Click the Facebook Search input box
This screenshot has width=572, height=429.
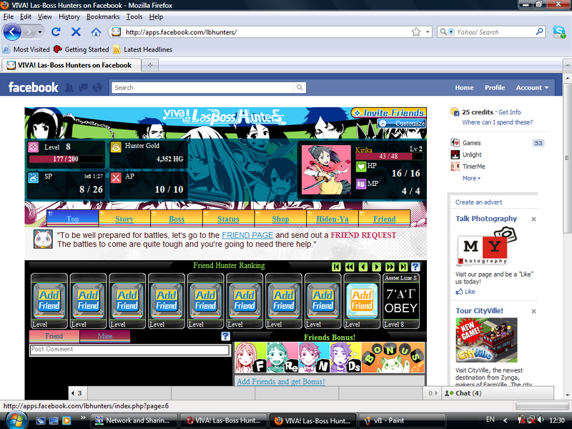[x=203, y=87]
